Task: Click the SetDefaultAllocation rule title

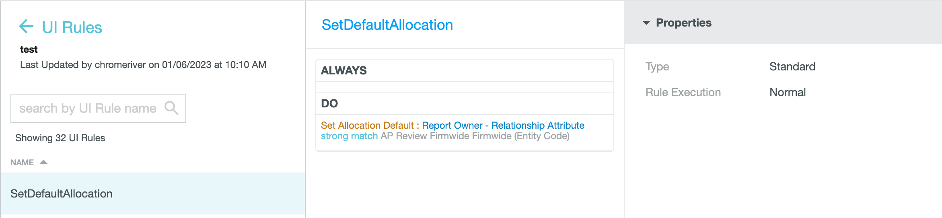Action: pos(387,25)
